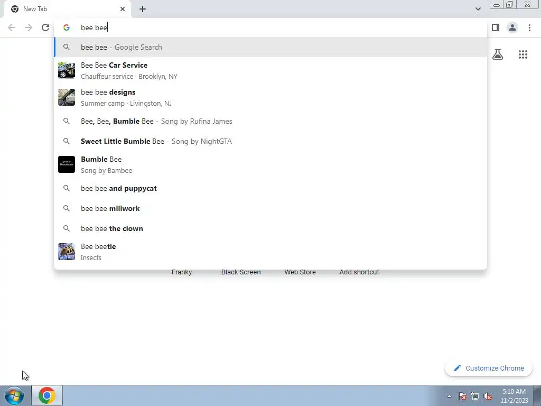This screenshot has height=406, width=541.
Task: Click the Google G icon in address bar
Action: pyautogui.click(x=66, y=27)
